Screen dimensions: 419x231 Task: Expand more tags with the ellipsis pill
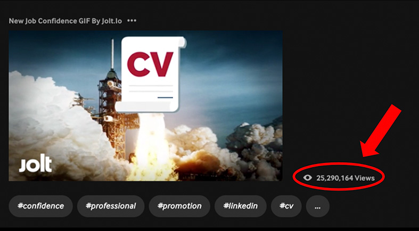[318, 206]
